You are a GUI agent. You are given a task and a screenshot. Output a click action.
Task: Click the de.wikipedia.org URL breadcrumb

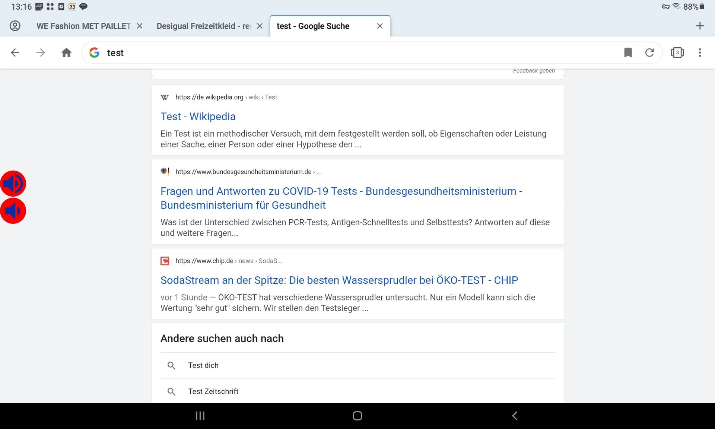(x=226, y=97)
